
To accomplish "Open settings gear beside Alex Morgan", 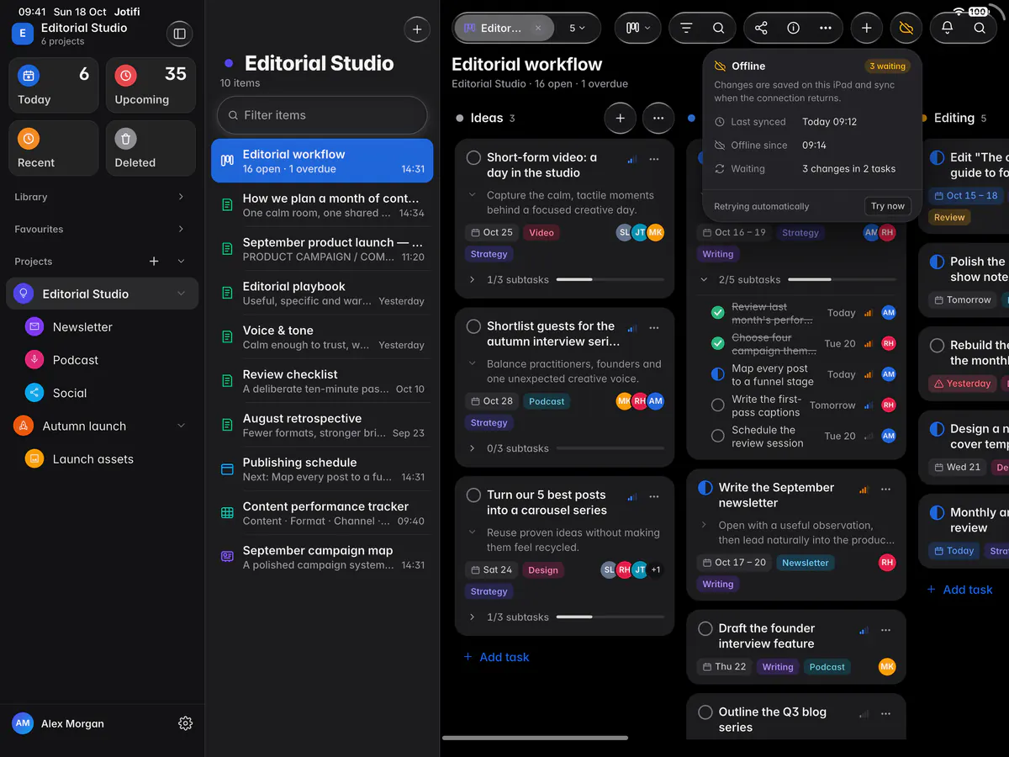I will [x=186, y=723].
